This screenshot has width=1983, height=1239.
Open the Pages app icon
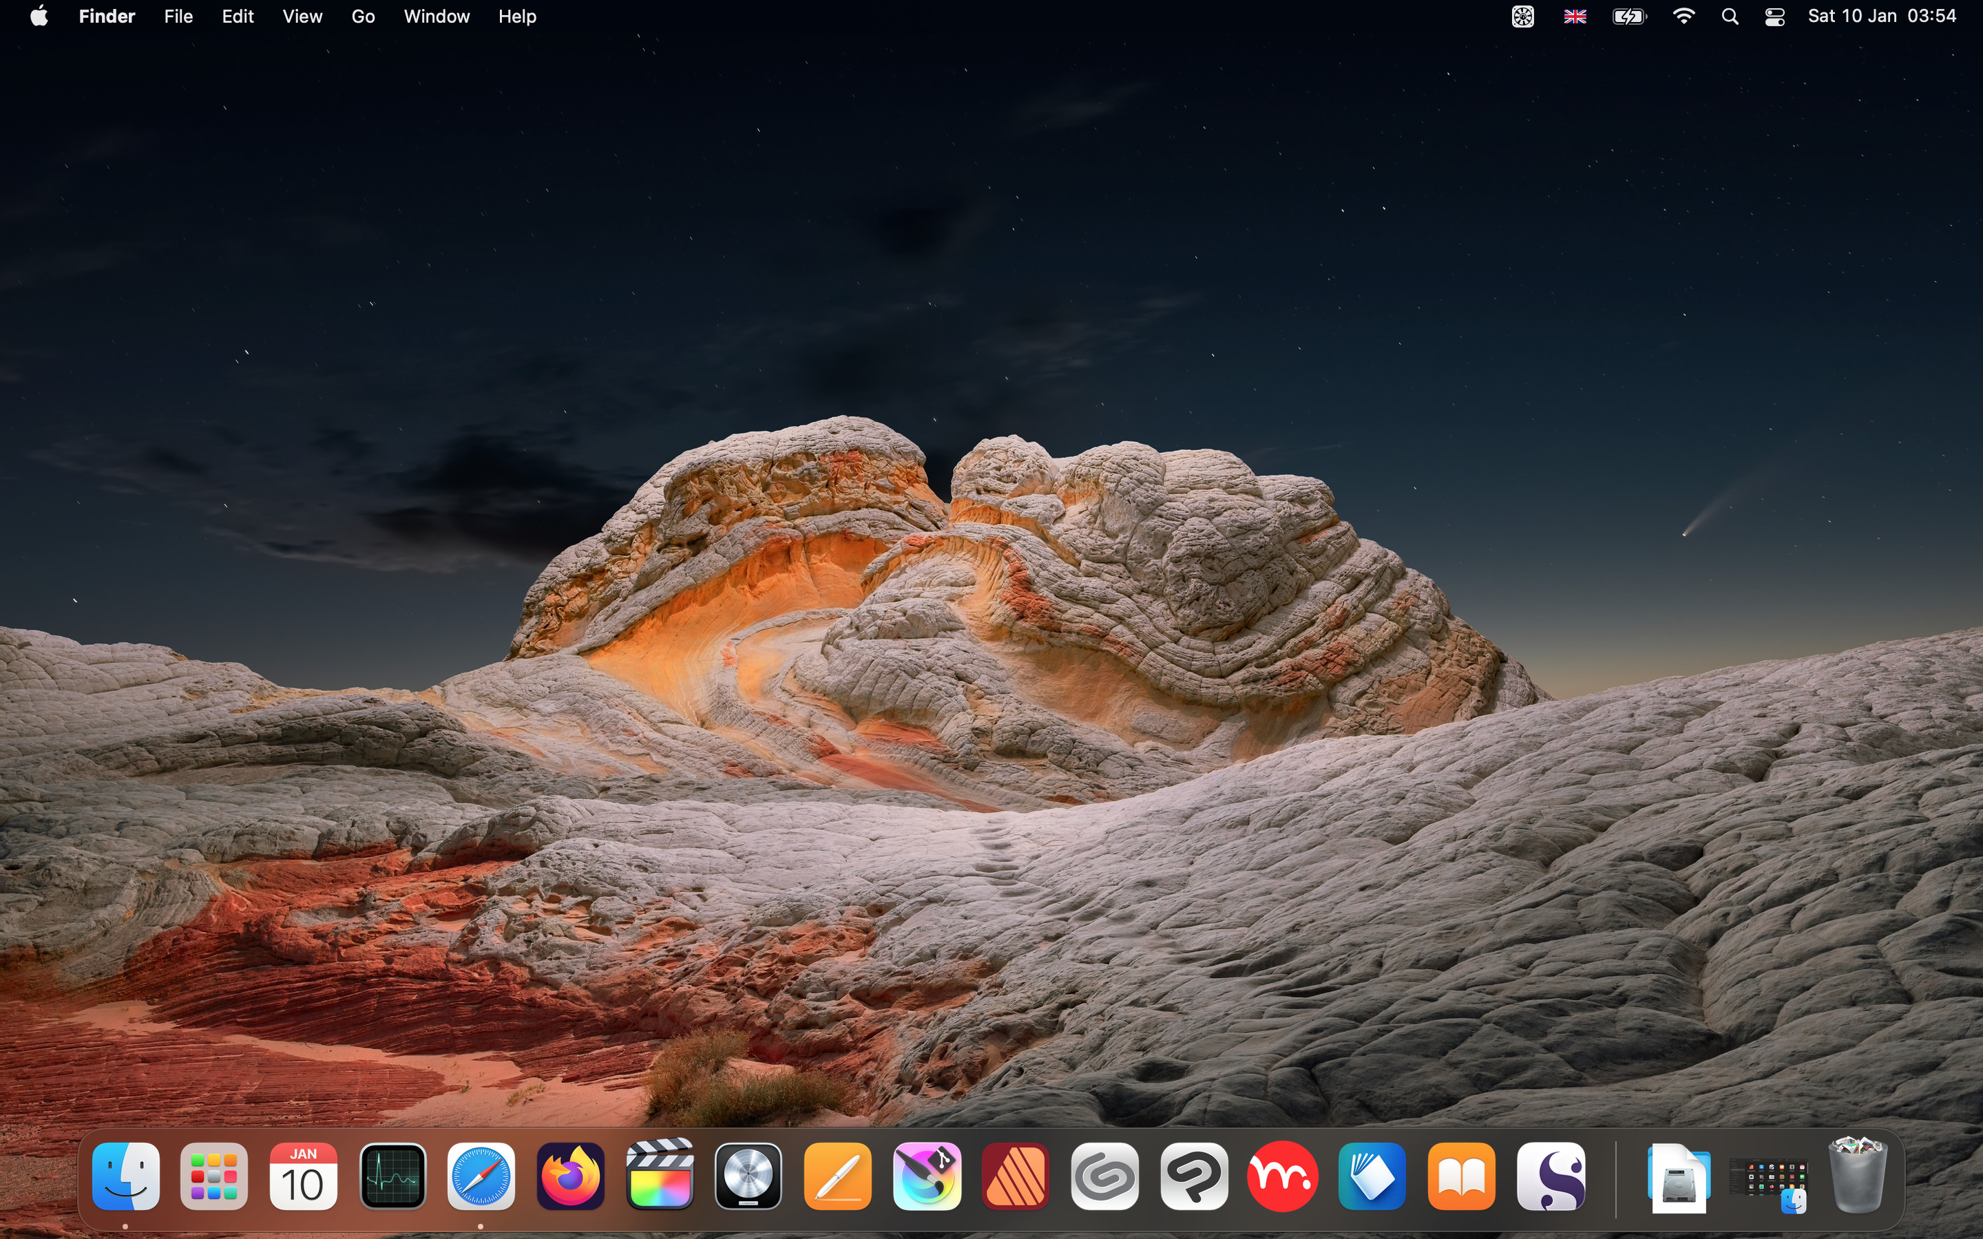click(x=837, y=1176)
